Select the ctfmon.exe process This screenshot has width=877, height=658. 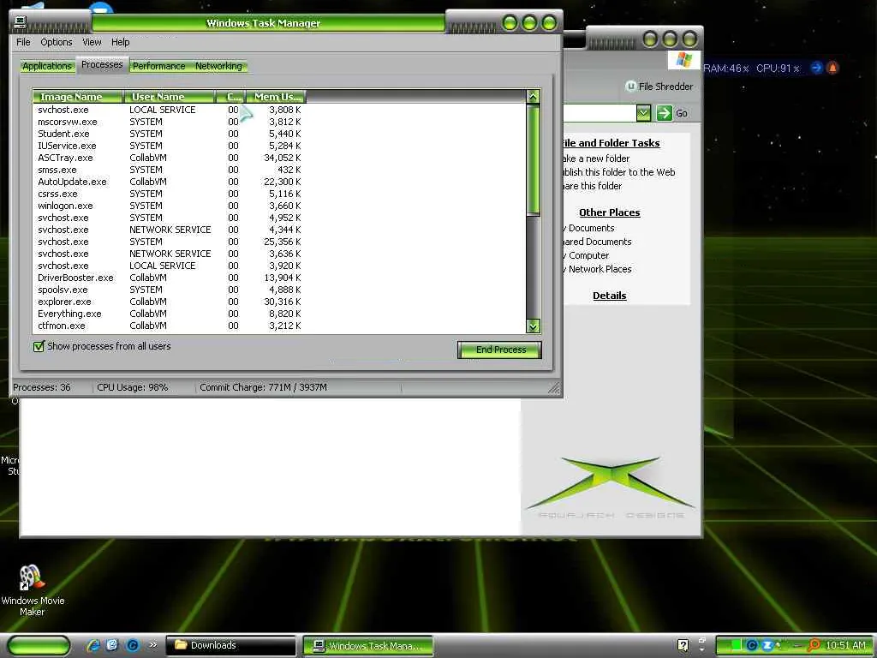[169, 326]
